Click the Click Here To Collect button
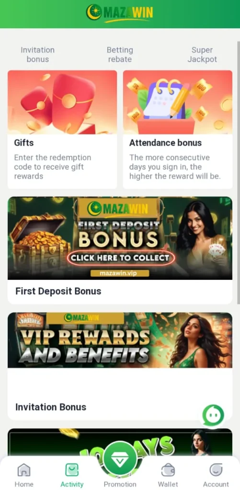This screenshot has height=490, width=240. (120, 258)
